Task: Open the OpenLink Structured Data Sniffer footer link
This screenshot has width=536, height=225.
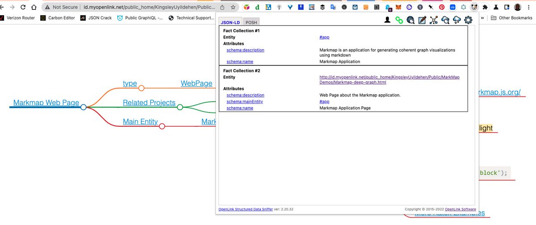Action: 245,209
